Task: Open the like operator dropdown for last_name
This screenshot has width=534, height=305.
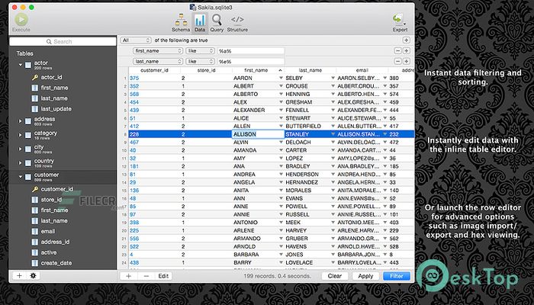Action: pyautogui.click(x=200, y=61)
